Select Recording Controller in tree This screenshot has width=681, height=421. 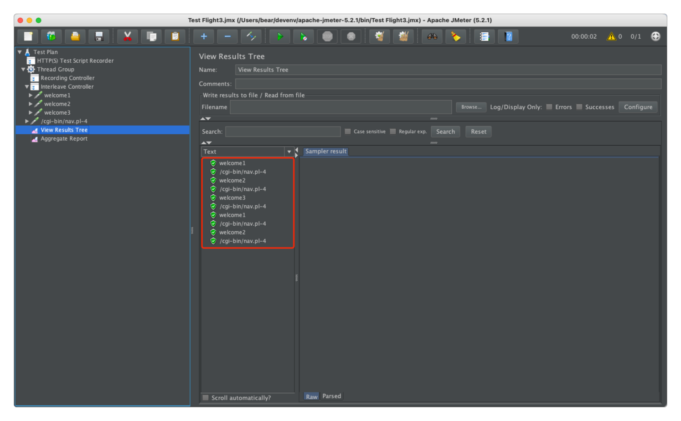67,78
